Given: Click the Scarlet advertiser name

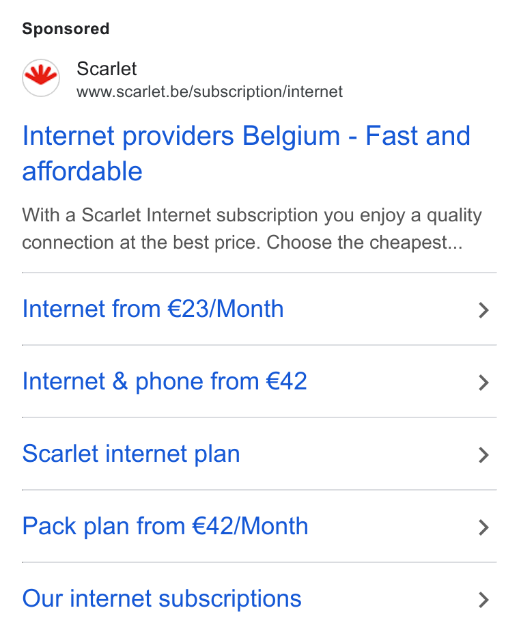Looking at the screenshot, I should click(x=107, y=69).
